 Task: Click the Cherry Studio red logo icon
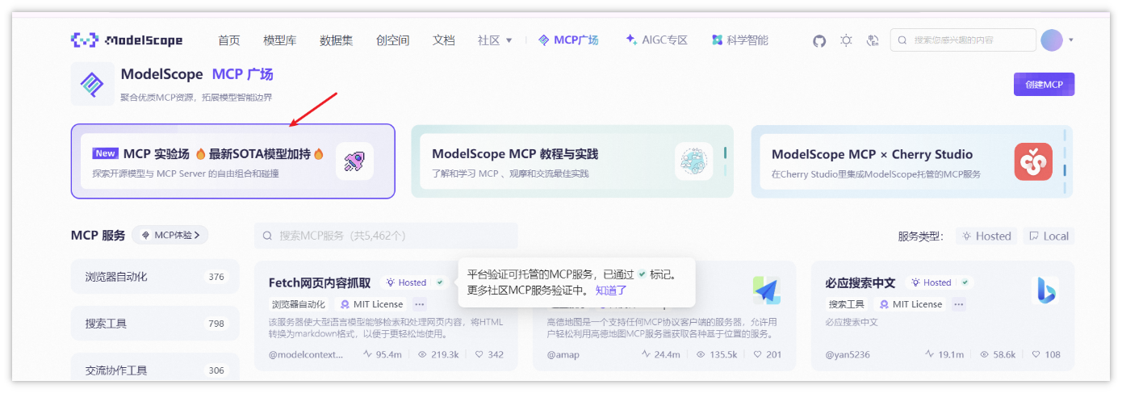point(1033,161)
